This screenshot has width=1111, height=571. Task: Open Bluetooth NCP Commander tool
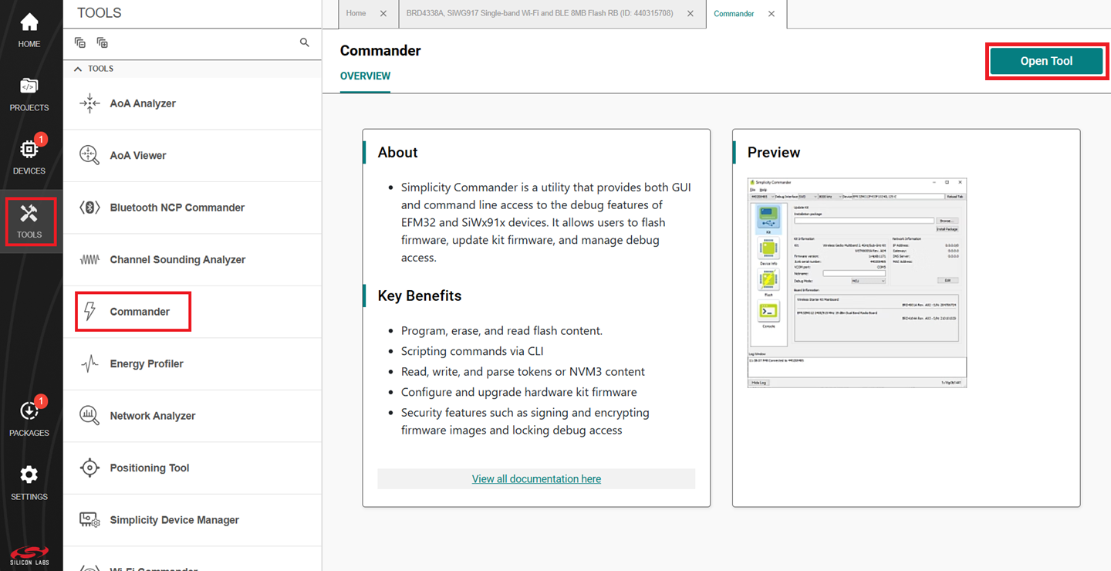pos(177,208)
